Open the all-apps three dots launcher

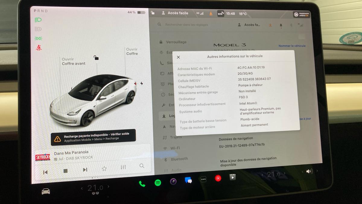coord(204,179)
